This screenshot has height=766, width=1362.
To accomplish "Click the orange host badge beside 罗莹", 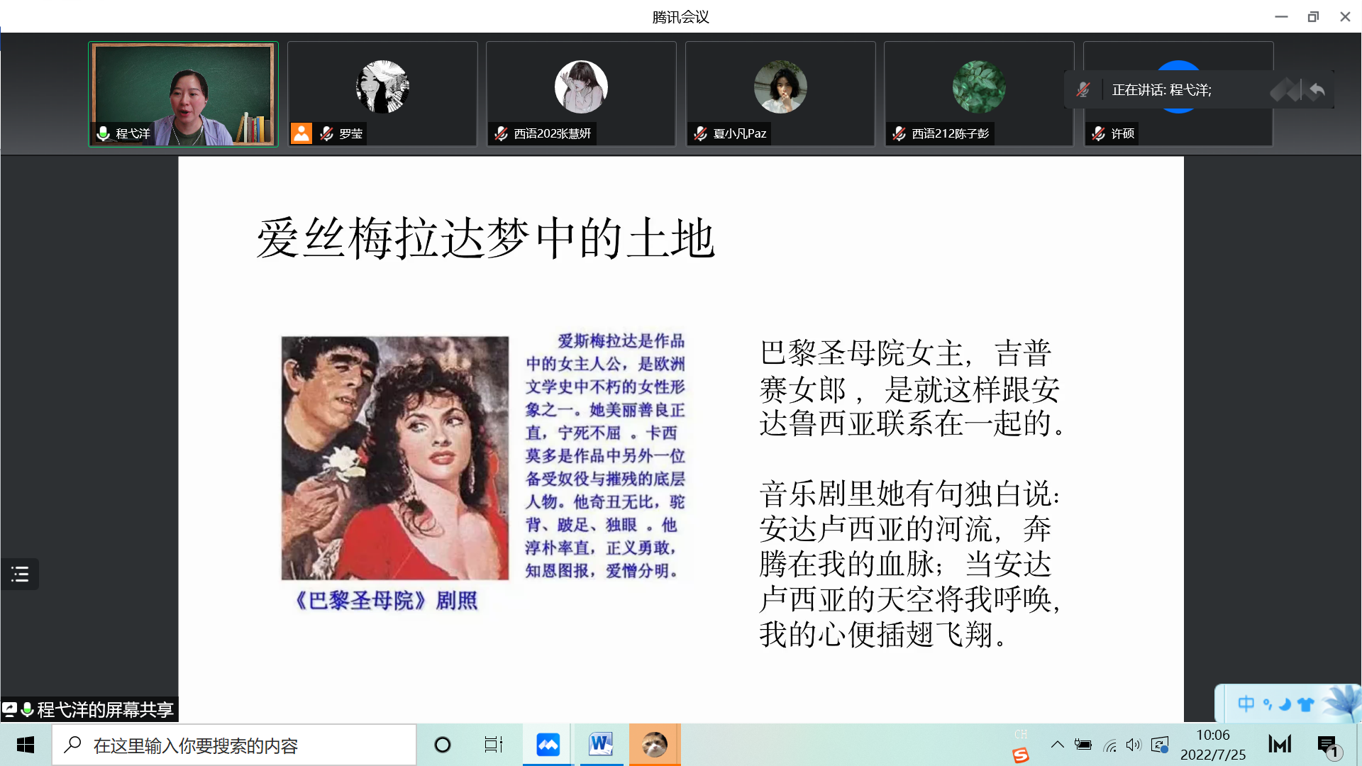I will tap(301, 133).
